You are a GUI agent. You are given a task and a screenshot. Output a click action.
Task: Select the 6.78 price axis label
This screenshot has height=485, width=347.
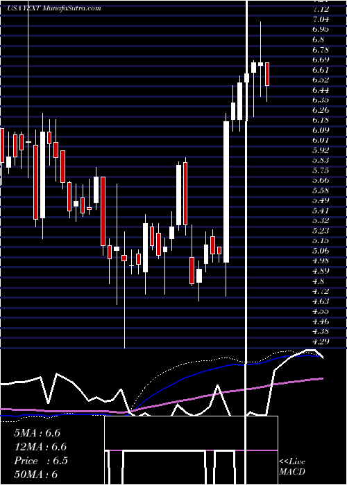tap(321, 49)
